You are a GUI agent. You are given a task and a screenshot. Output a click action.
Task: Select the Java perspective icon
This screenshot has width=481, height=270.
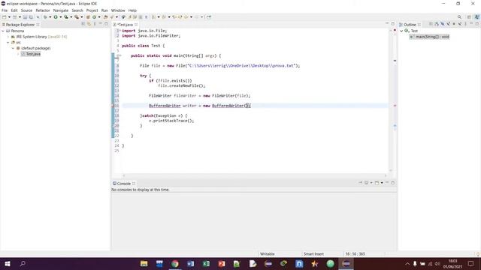coord(476,17)
